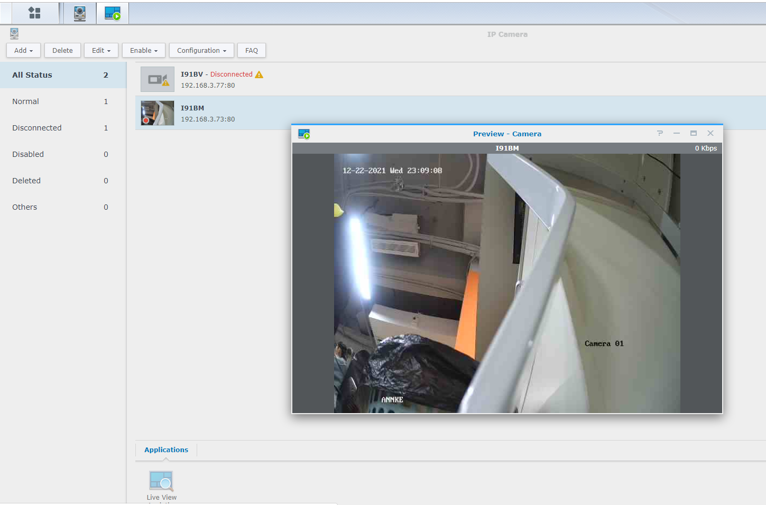766x505 pixels.
Task: Expand the Enable dropdown
Action: click(144, 51)
